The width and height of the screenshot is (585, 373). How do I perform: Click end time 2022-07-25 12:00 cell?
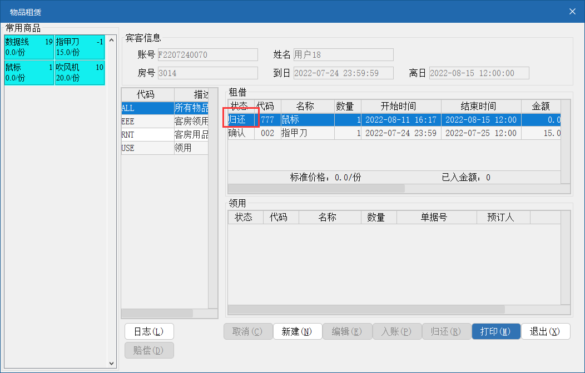click(481, 133)
